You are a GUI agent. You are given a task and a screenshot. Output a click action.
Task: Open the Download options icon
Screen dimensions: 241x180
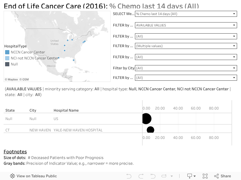(190, 176)
